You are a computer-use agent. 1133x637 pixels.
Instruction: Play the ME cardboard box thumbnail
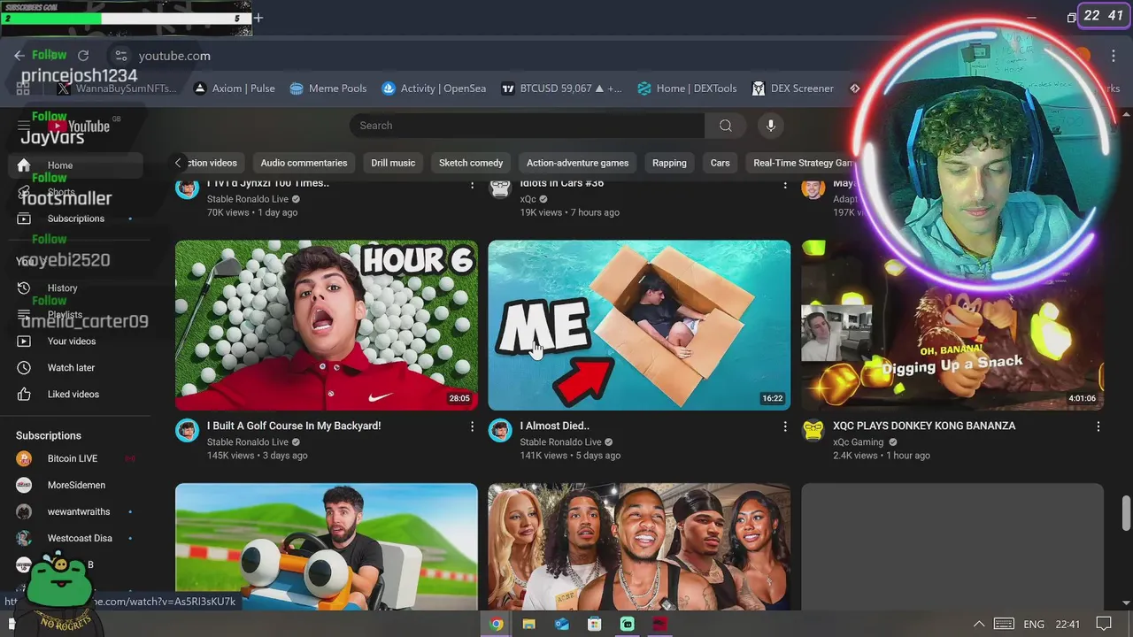pos(639,325)
